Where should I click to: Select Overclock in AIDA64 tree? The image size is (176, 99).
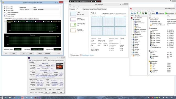pyautogui.click(x=139, y=28)
